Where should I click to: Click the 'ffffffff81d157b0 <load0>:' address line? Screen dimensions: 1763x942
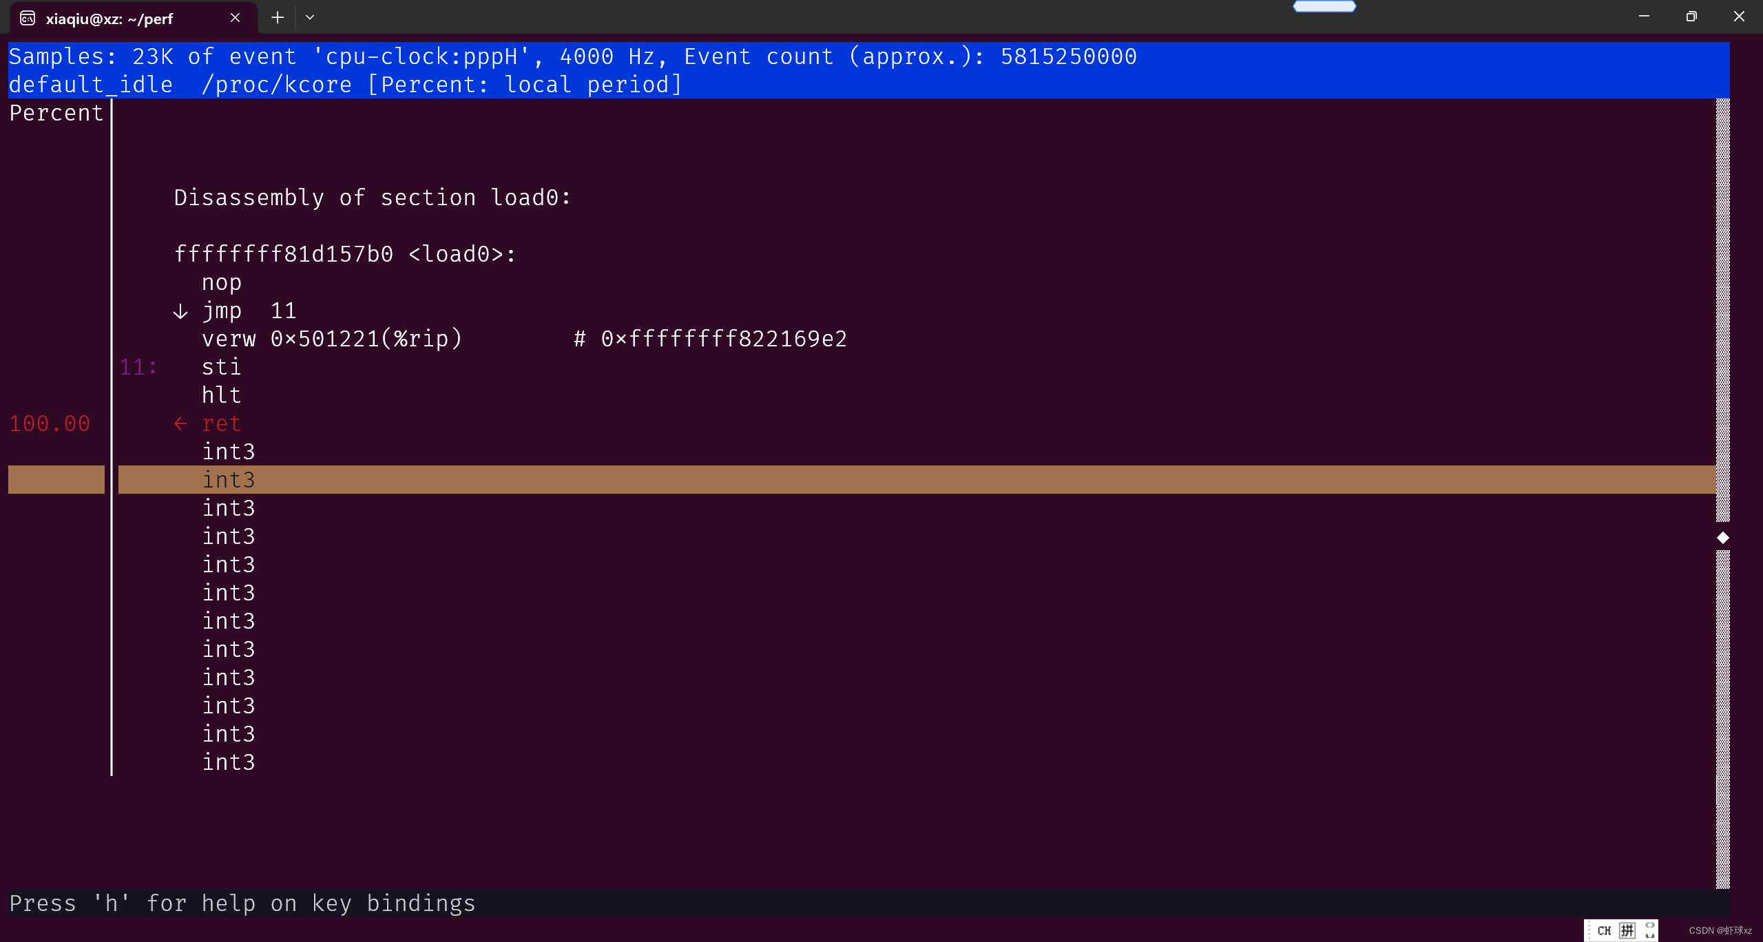point(345,254)
